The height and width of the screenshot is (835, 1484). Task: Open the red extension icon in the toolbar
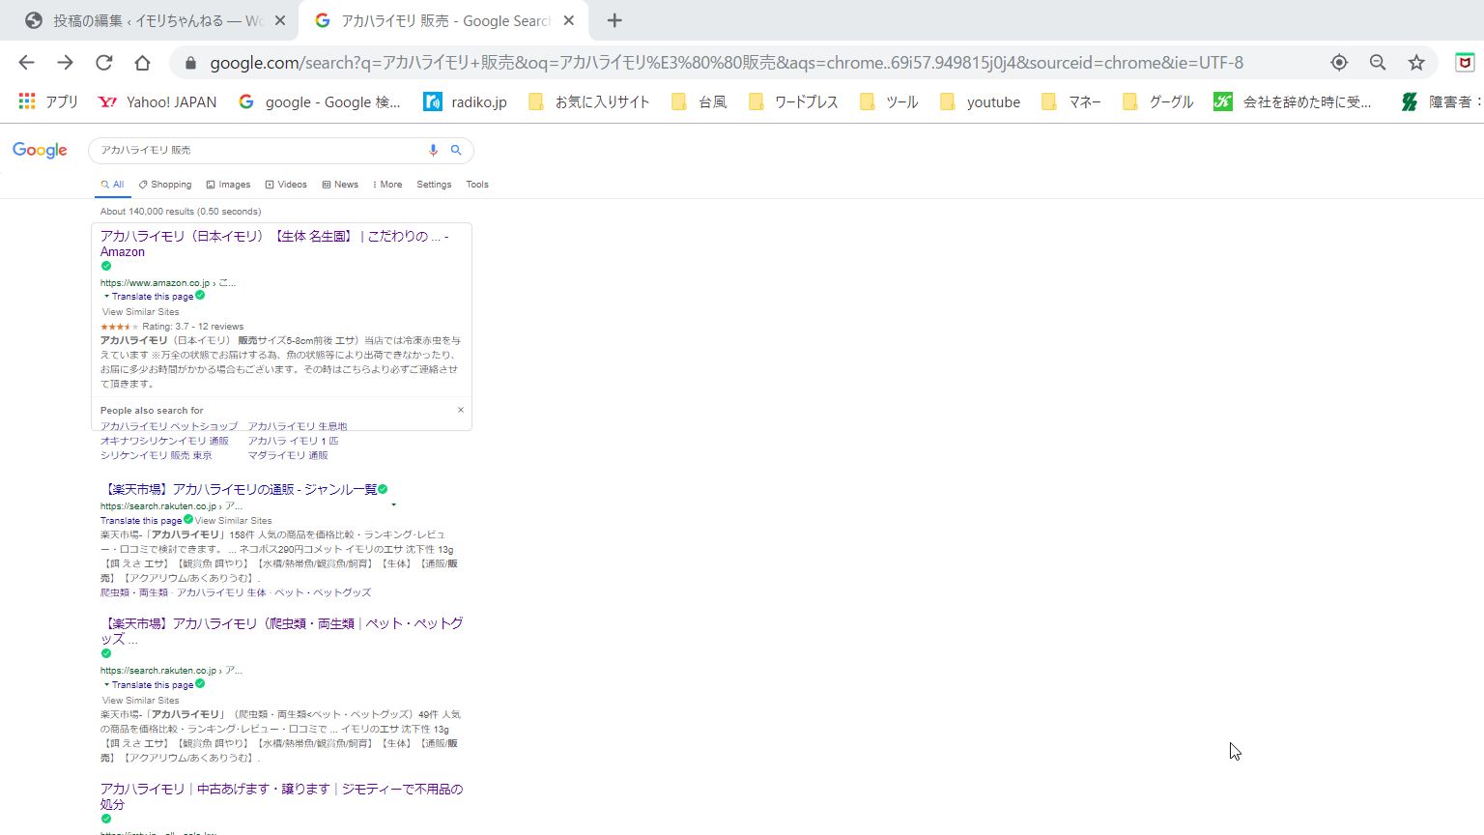pyautogui.click(x=1465, y=63)
